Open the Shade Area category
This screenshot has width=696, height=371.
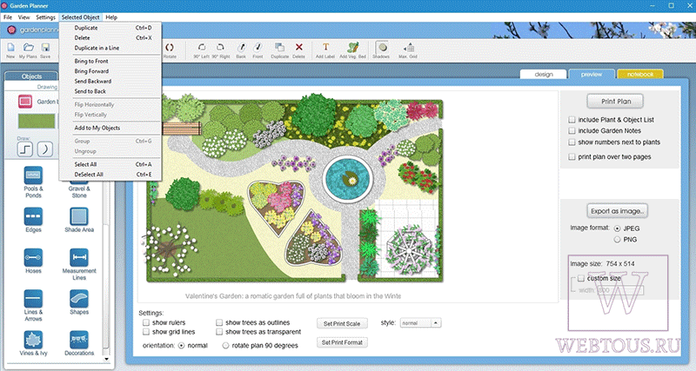click(x=79, y=216)
